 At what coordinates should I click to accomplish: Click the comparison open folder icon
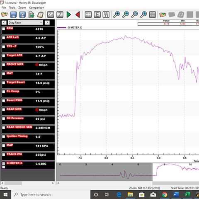(x=163, y=15)
